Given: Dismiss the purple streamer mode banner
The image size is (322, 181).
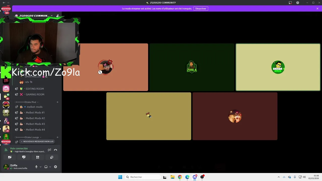Looking at the screenshot, I should [317, 9].
